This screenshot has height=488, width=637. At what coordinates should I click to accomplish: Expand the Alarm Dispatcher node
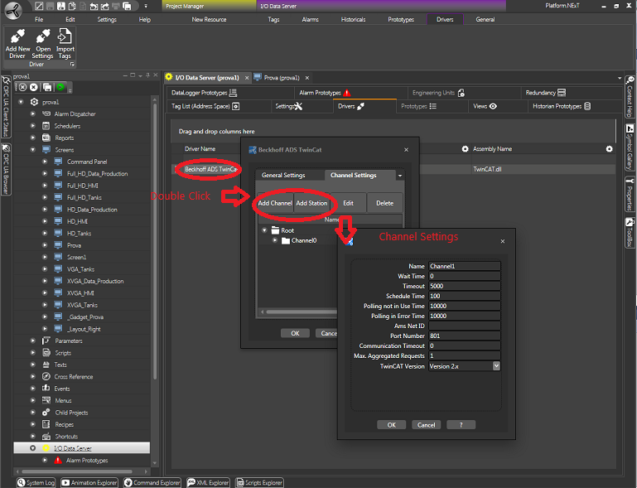(x=33, y=114)
